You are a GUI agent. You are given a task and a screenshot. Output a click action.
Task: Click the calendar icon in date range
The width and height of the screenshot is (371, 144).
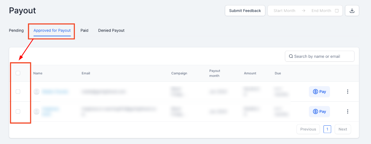pos(337,11)
